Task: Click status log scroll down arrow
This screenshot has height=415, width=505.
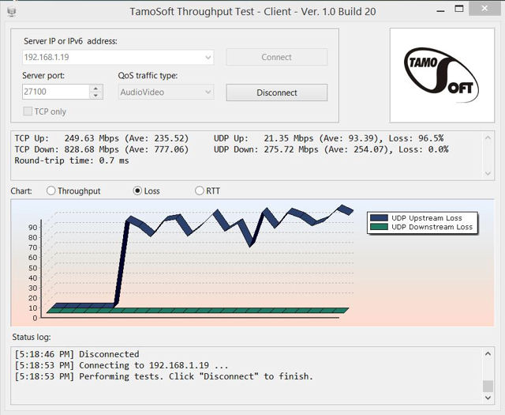Action: tap(488, 398)
